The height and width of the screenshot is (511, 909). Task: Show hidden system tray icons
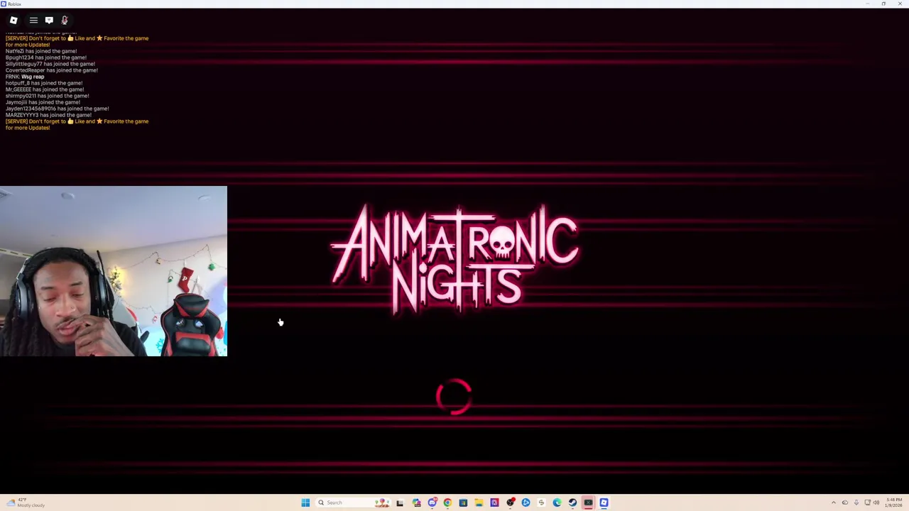pyautogui.click(x=834, y=502)
